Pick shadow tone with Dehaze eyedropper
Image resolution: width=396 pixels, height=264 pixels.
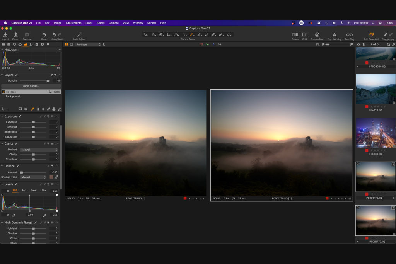click(56, 177)
